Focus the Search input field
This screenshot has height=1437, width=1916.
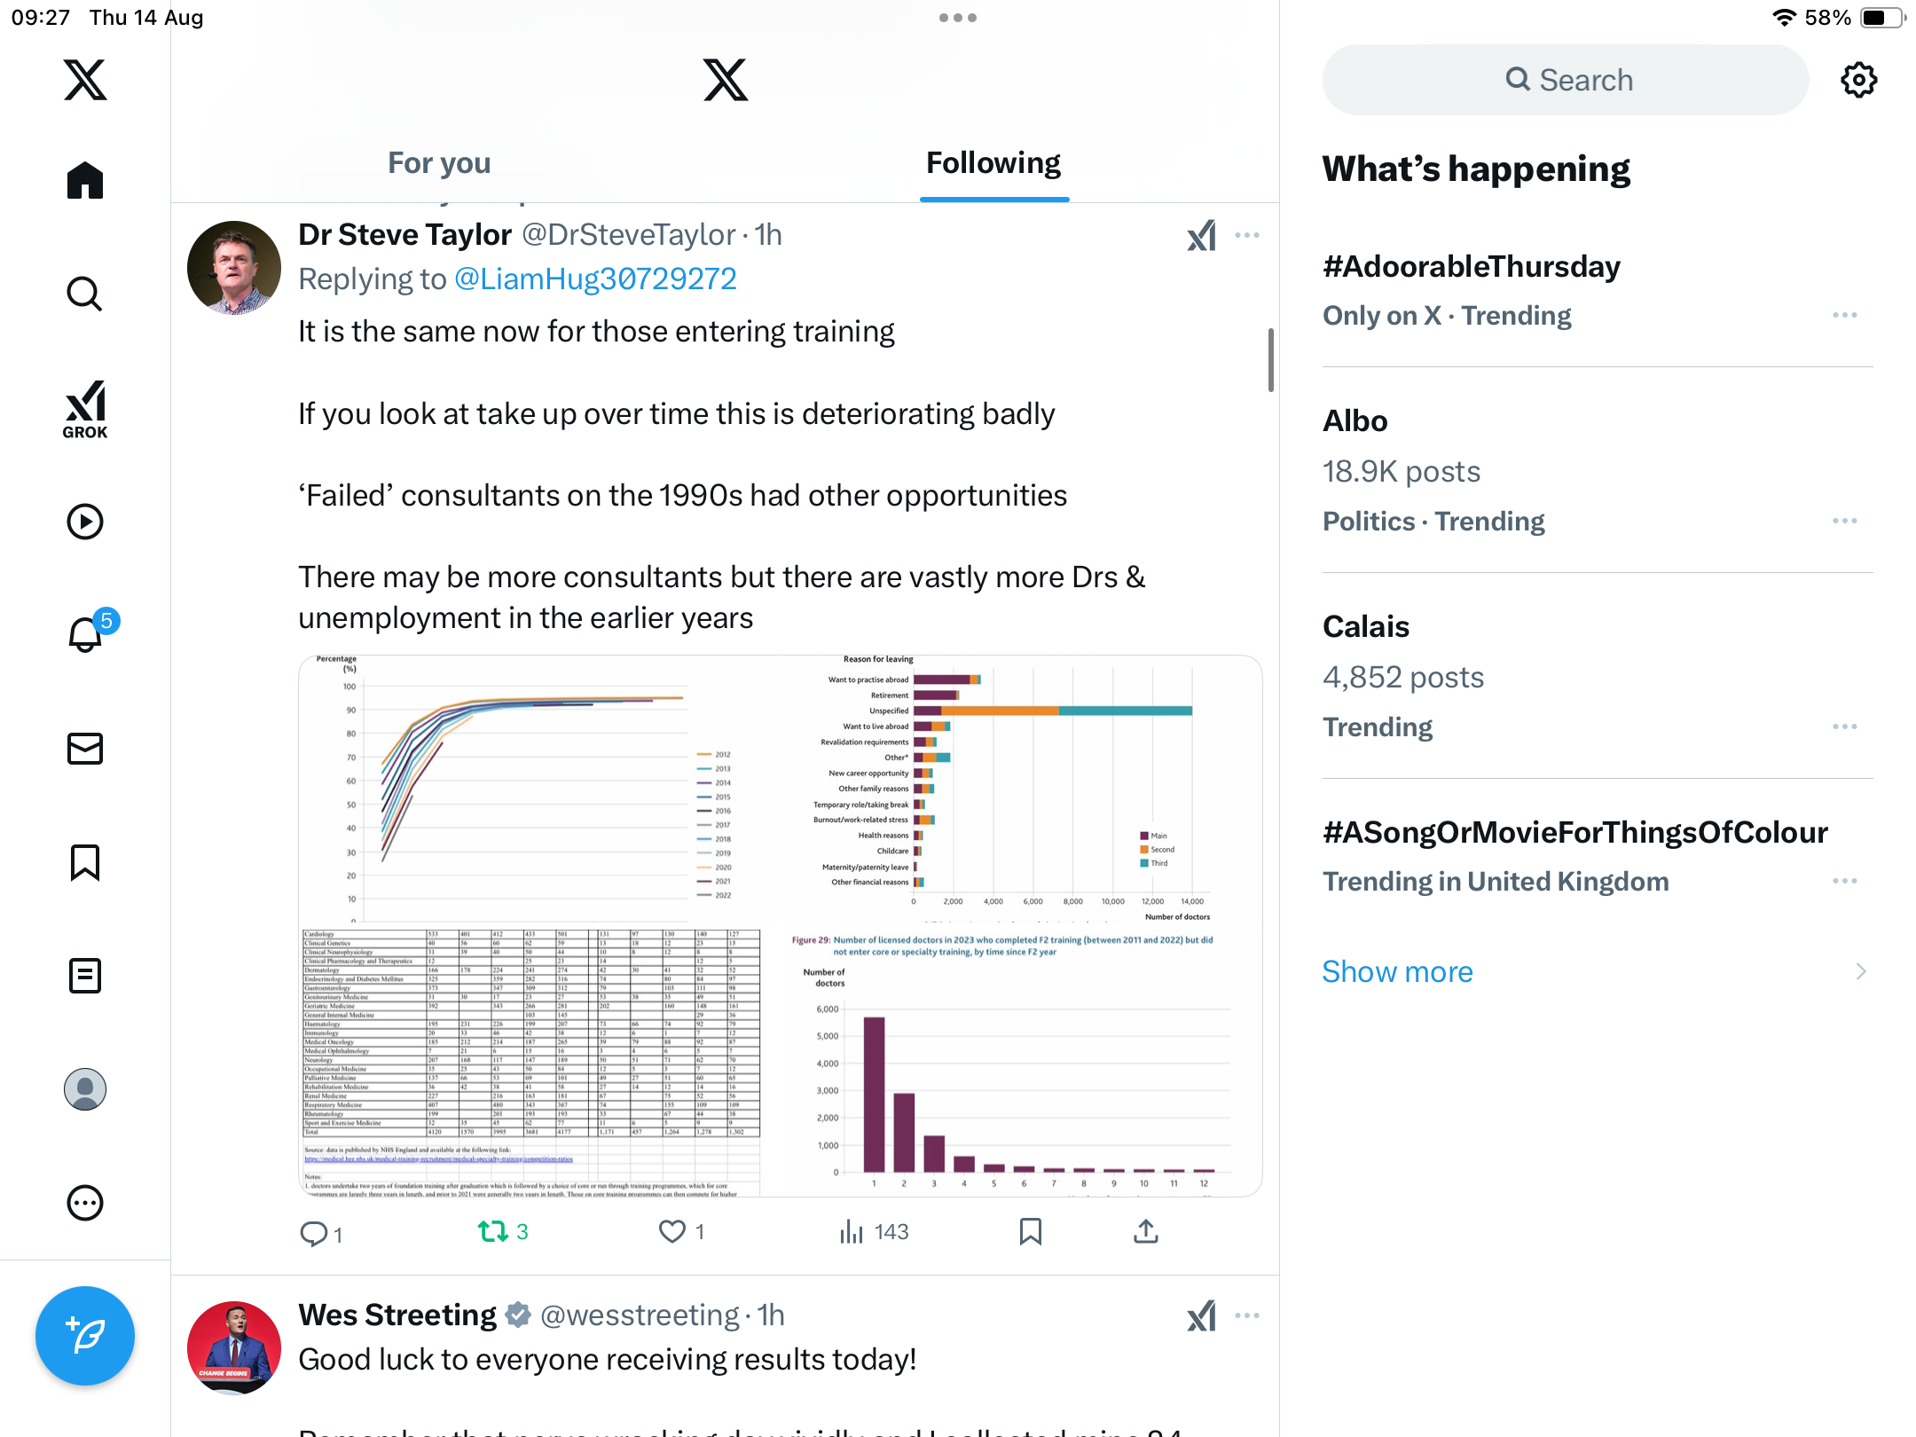point(1566,80)
